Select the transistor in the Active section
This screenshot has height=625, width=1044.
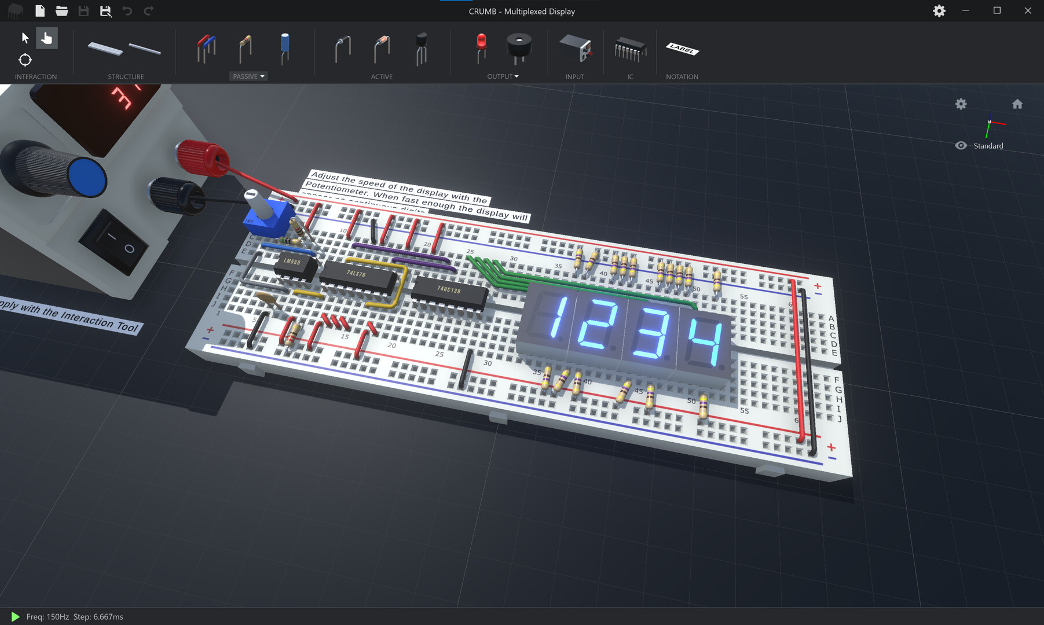[x=421, y=52]
